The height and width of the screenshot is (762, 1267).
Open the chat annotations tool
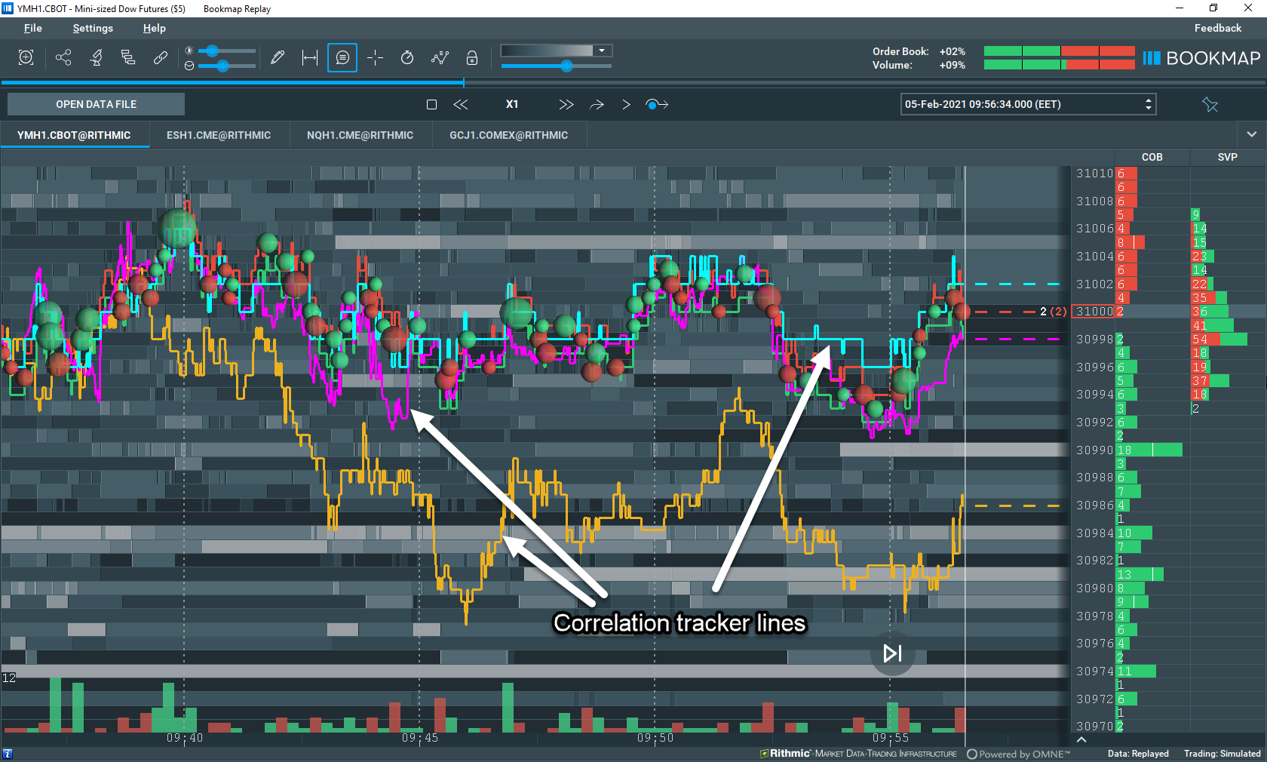point(342,57)
